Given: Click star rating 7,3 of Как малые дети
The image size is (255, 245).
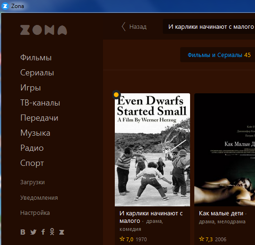Looking at the screenshot, I should [206, 239].
